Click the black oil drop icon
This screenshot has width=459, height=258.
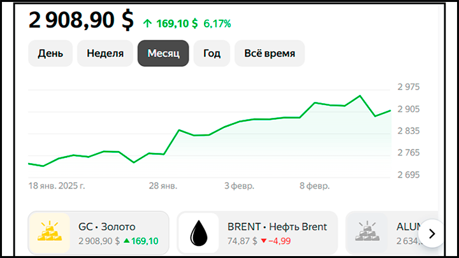pyautogui.click(x=199, y=233)
